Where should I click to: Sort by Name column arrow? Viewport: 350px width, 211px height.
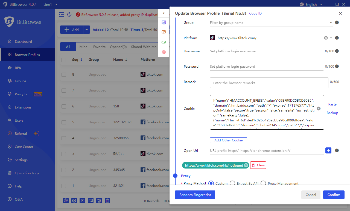pos(126,59)
